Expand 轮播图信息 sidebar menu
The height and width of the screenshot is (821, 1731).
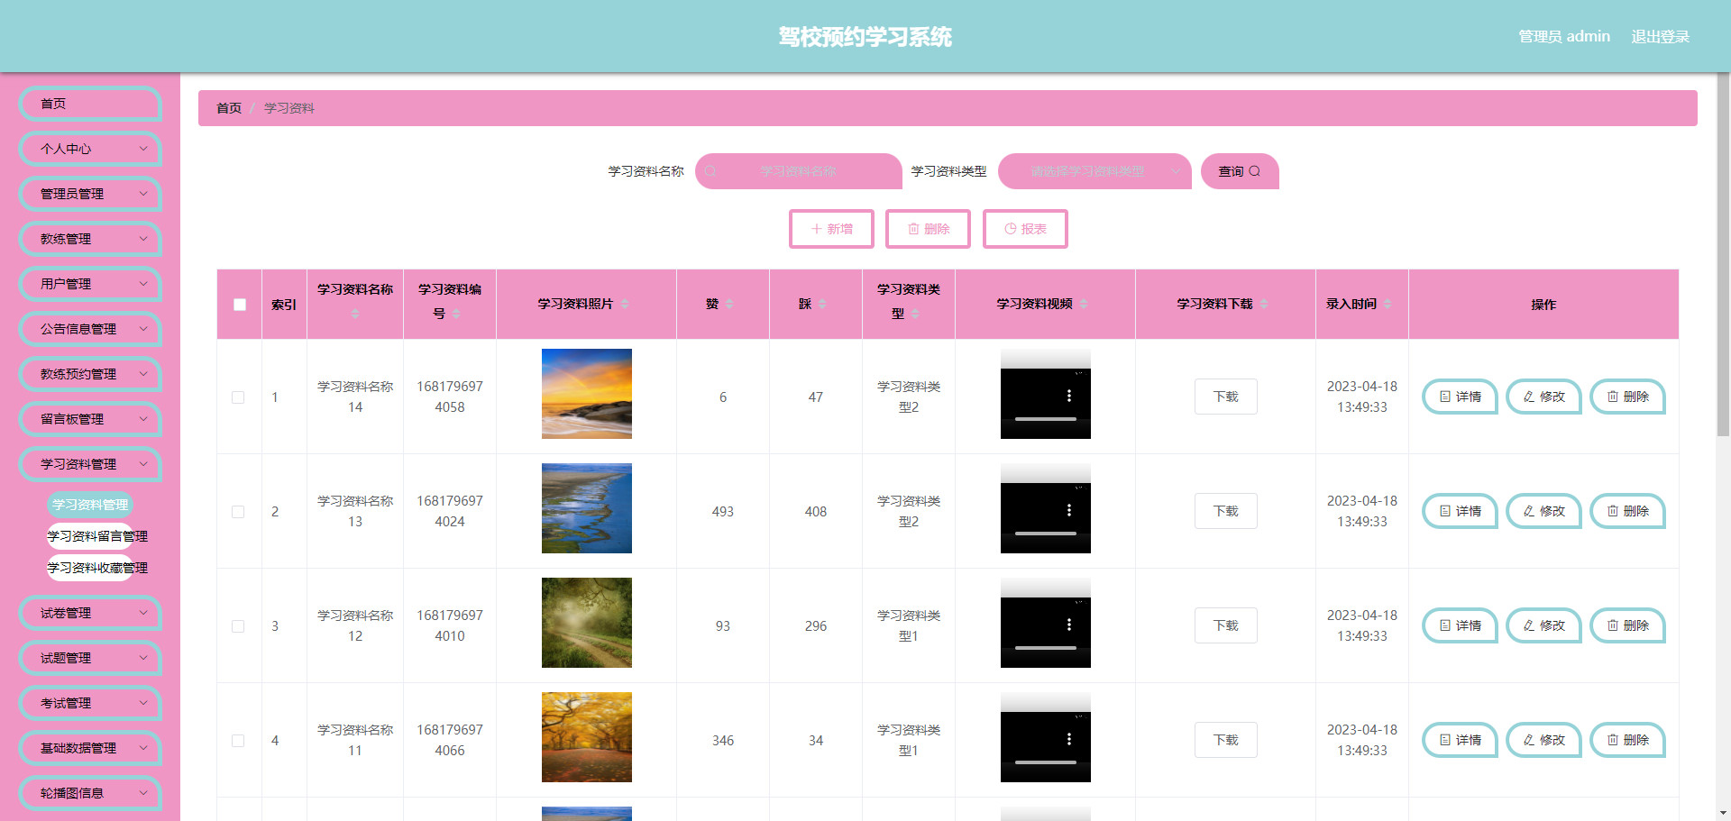pos(90,793)
